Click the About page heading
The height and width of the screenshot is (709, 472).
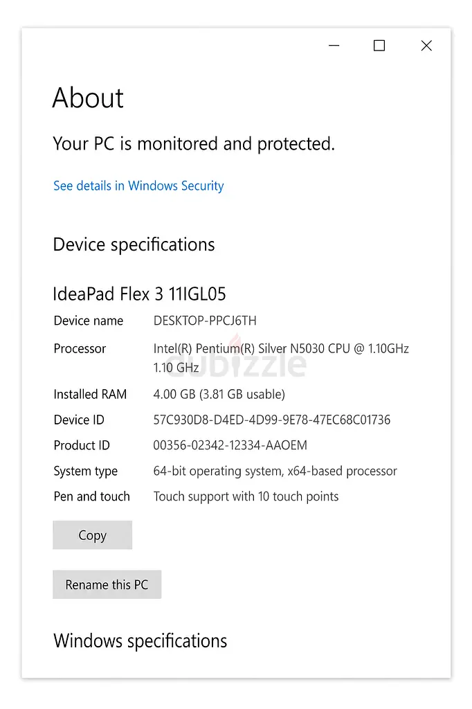(88, 98)
